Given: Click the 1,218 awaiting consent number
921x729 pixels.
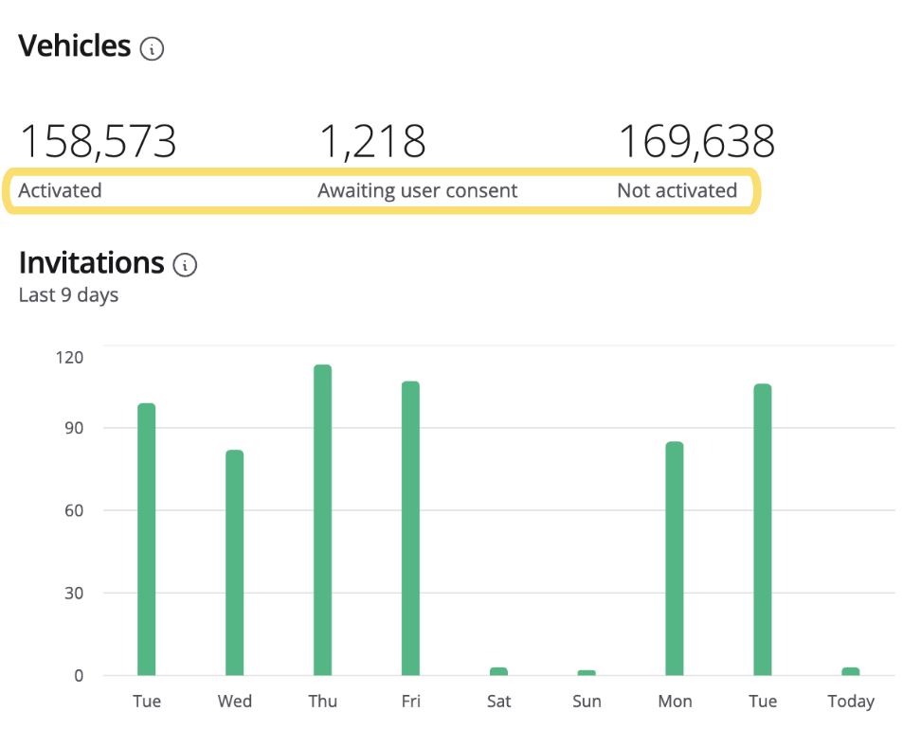Looking at the screenshot, I should tap(371, 141).
